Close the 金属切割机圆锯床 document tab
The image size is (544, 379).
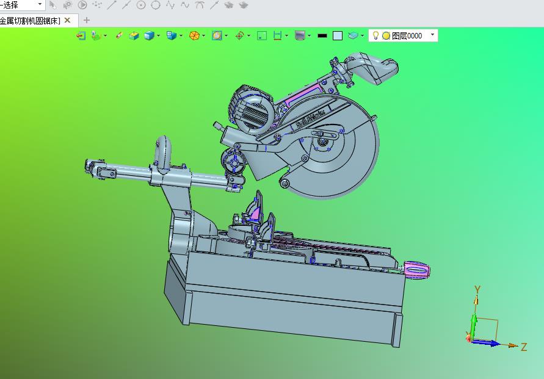pyautogui.click(x=68, y=21)
